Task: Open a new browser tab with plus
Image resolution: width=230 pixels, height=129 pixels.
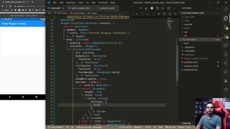Action: tap(32, 2)
